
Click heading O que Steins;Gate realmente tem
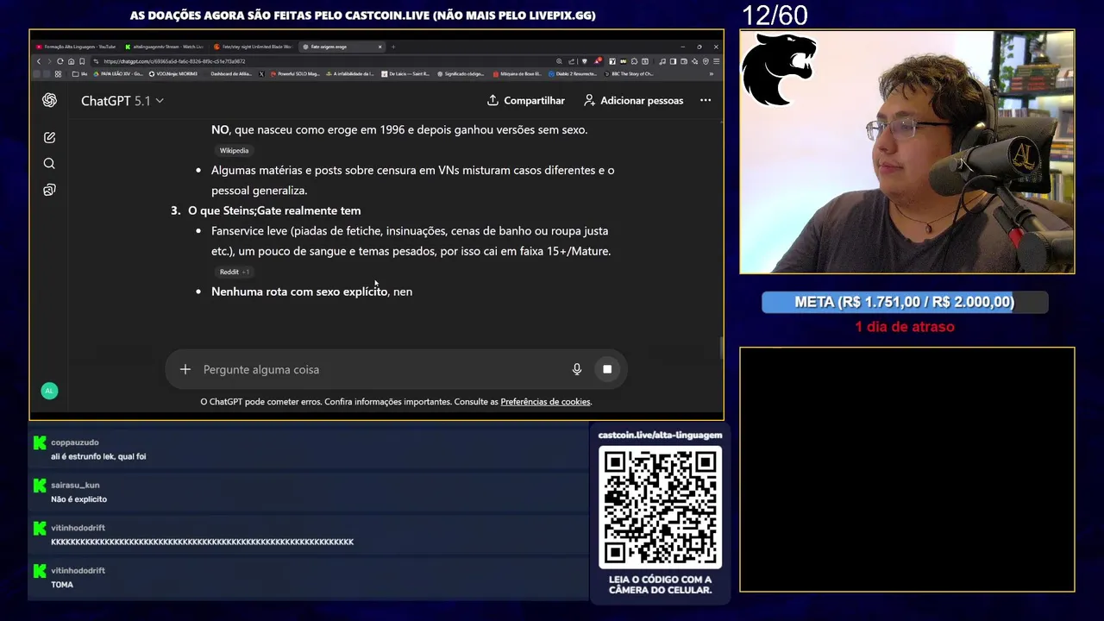point(274,210)
